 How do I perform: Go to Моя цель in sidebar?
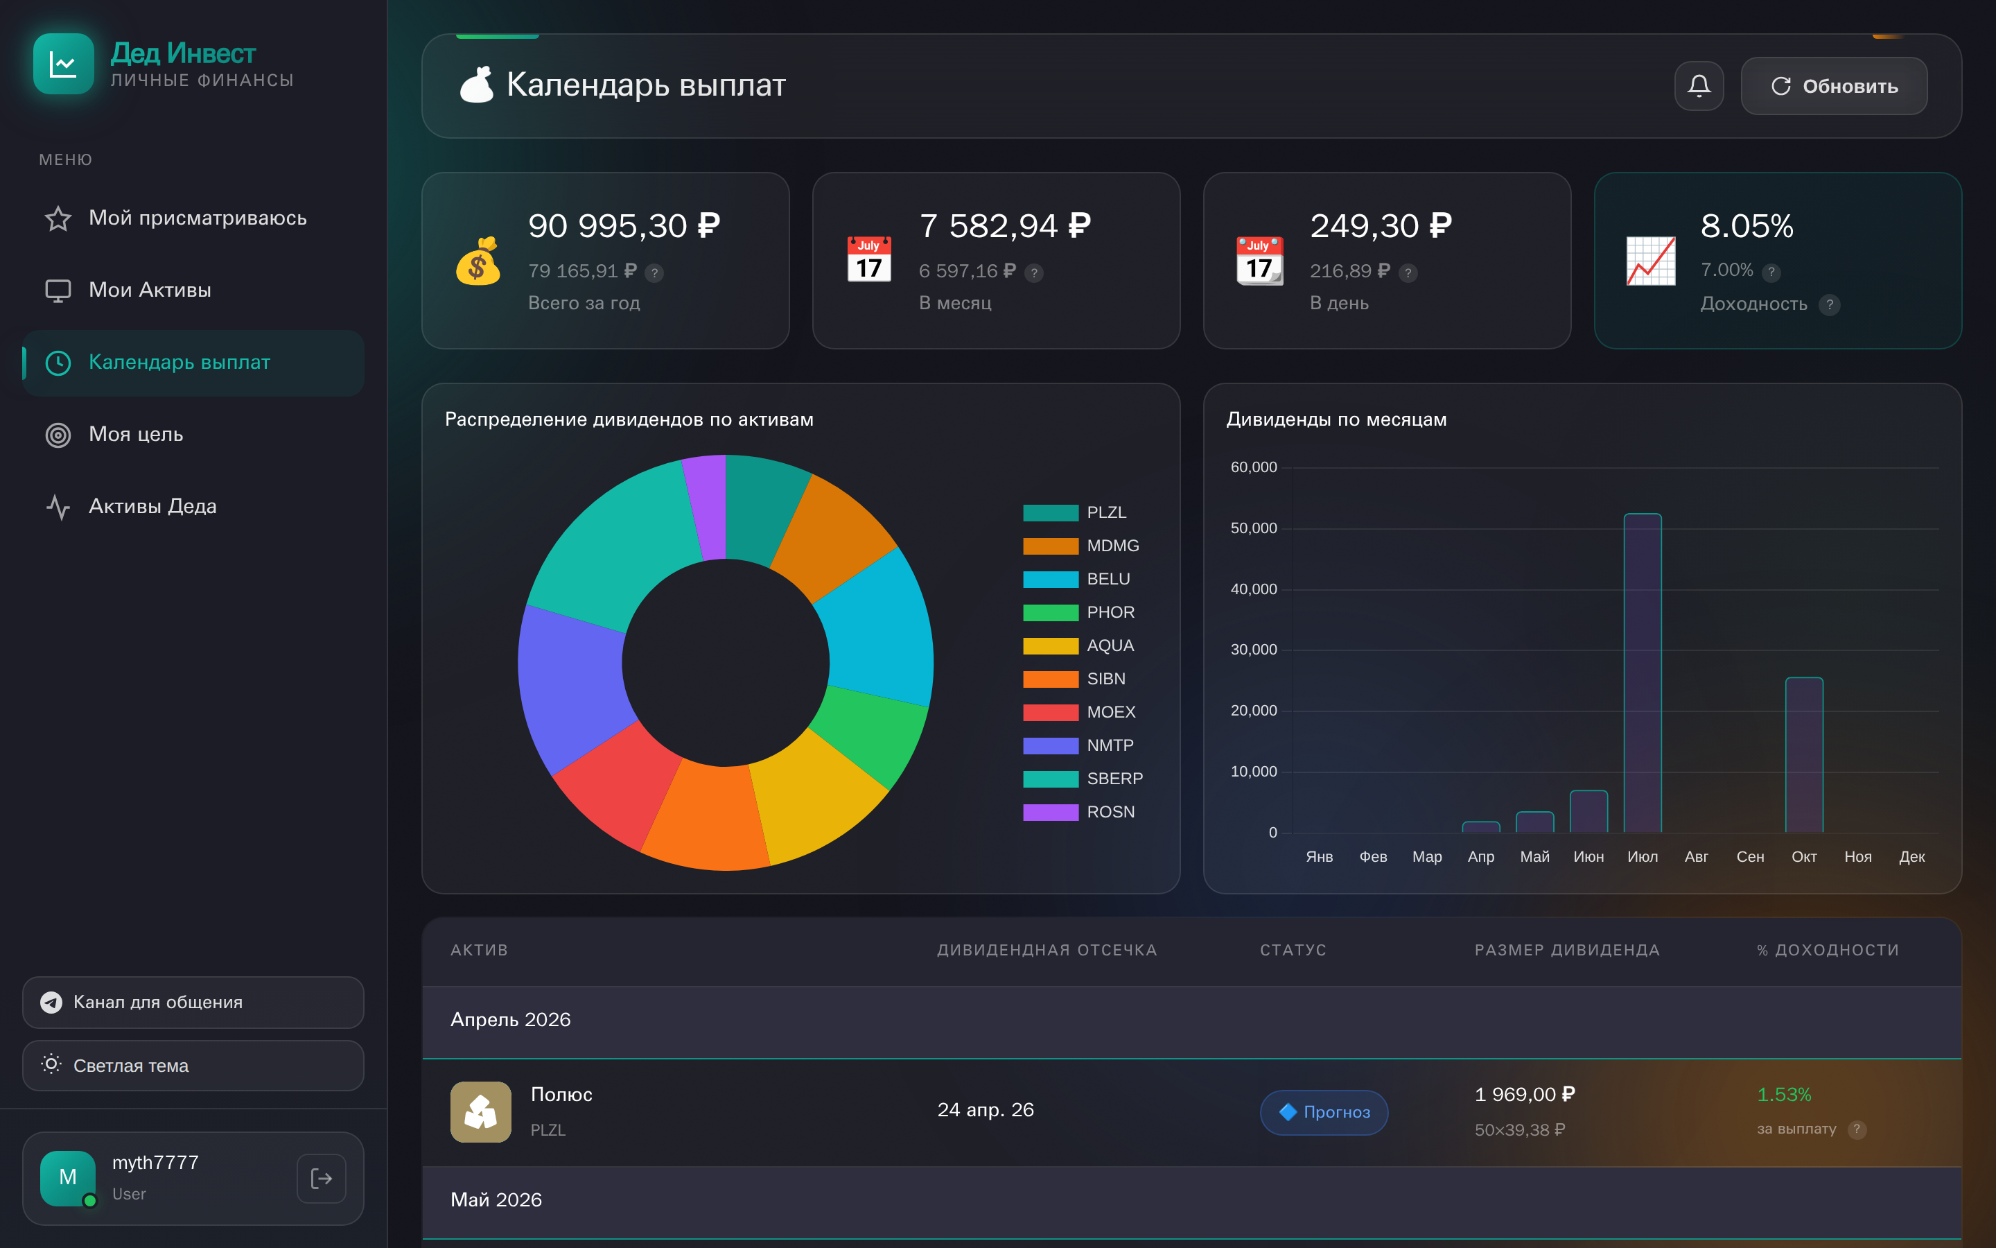136,434
